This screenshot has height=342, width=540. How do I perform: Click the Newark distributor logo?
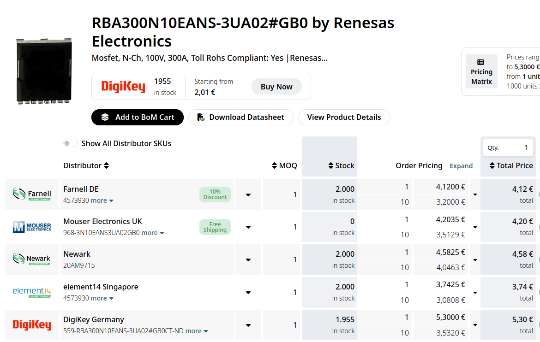pyautogui.click(x=32, y=259)
